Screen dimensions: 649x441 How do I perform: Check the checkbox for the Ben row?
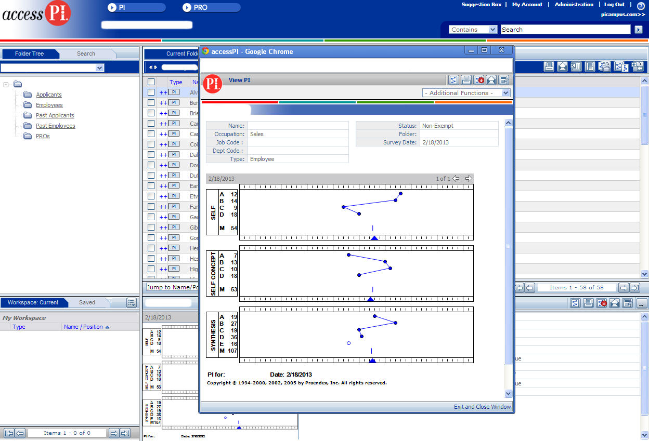click(151, 102)
